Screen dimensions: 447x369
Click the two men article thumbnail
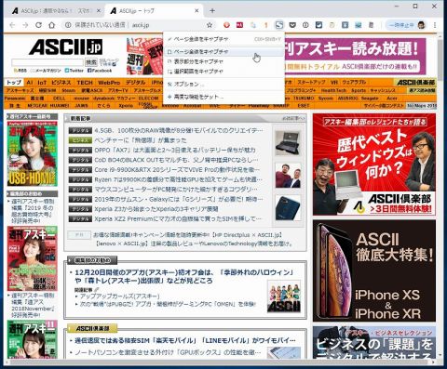pyautogui.click(x=288, y=176)
